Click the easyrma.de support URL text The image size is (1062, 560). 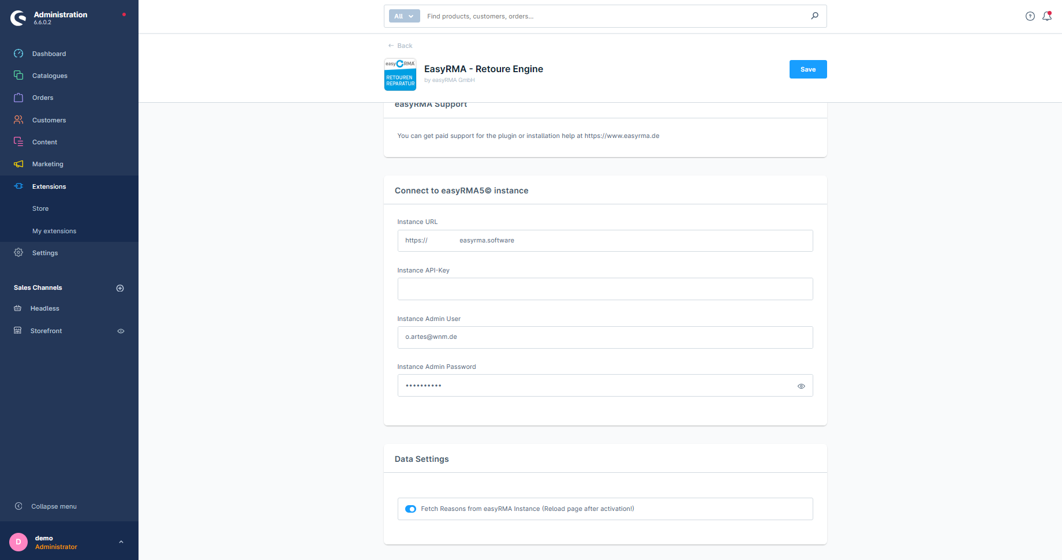click(x=622, y=136)
